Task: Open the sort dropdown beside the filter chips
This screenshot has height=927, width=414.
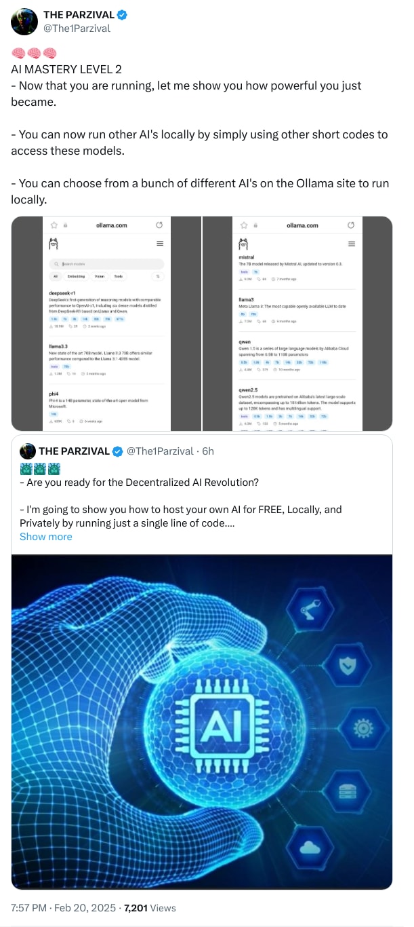Action: coord(157,276)
